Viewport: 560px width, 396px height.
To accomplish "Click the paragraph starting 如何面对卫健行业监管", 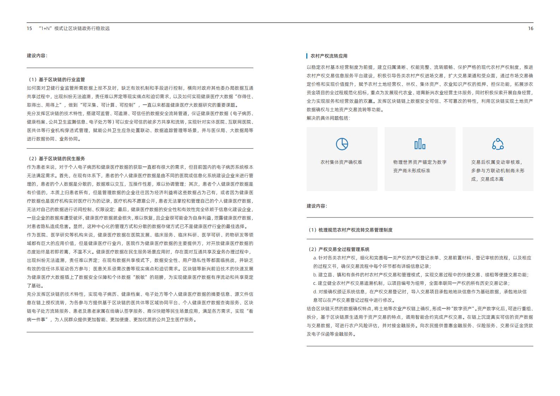I will click(x=140, y=97).
